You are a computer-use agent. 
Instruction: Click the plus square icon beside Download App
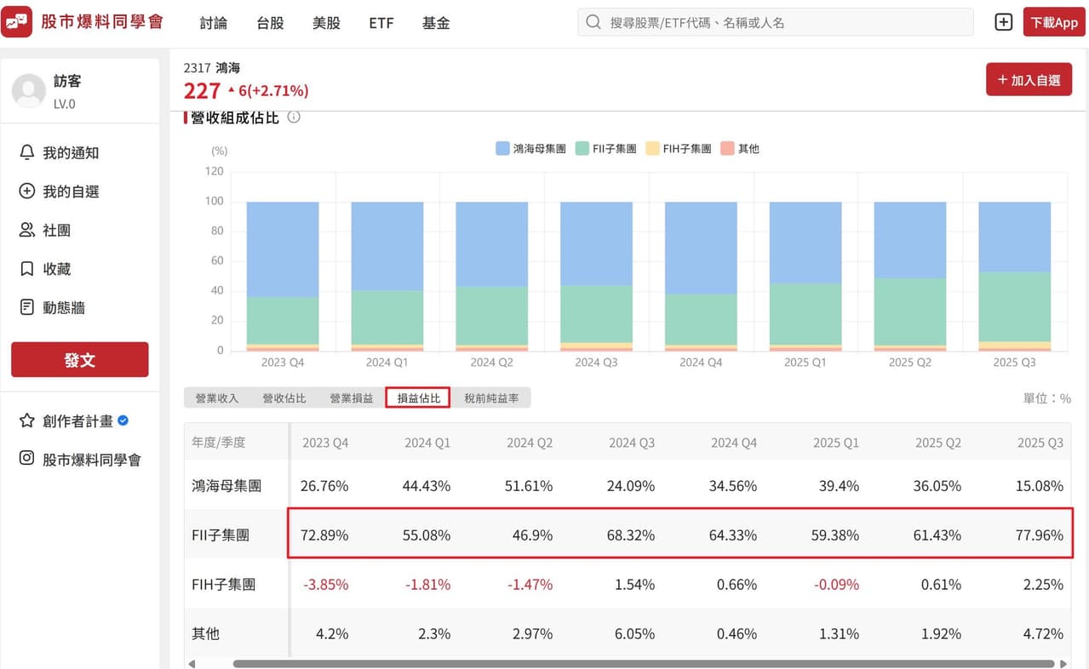(1004, 22)
